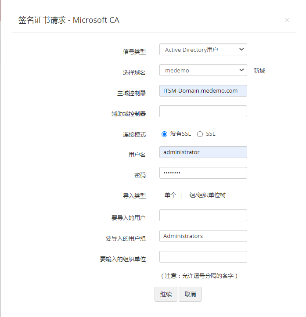Close the 签名证书请求 dialog

(x=287, y=20)
